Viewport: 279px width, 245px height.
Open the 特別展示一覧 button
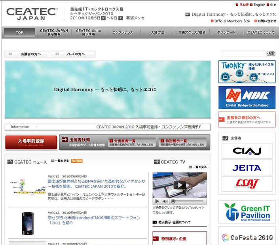[182, 142]
